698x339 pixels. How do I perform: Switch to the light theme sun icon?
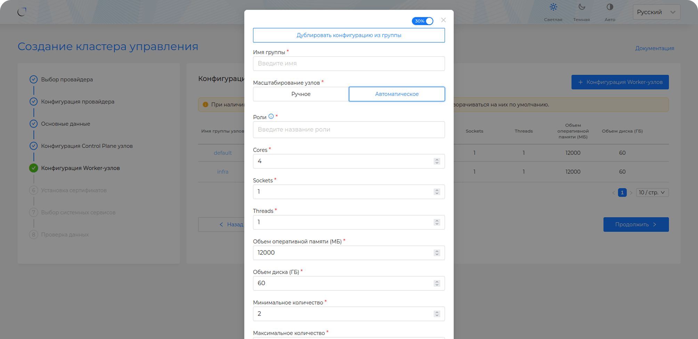(553, 7)
